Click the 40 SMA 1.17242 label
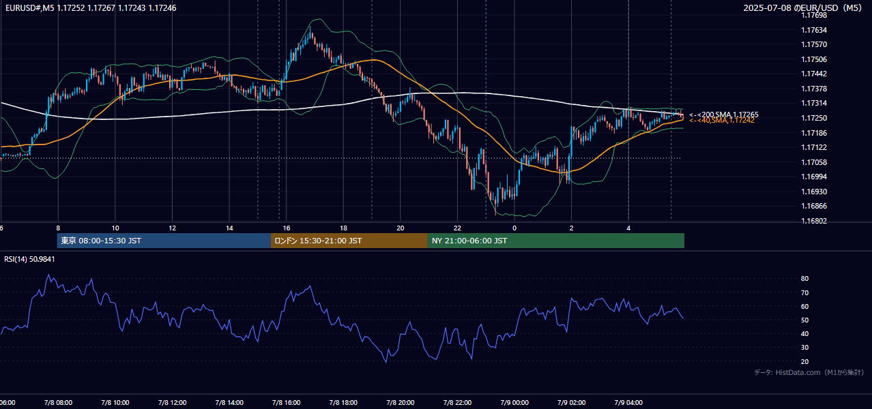The height and width of the screenshot is (409, 872). (722, 120)
